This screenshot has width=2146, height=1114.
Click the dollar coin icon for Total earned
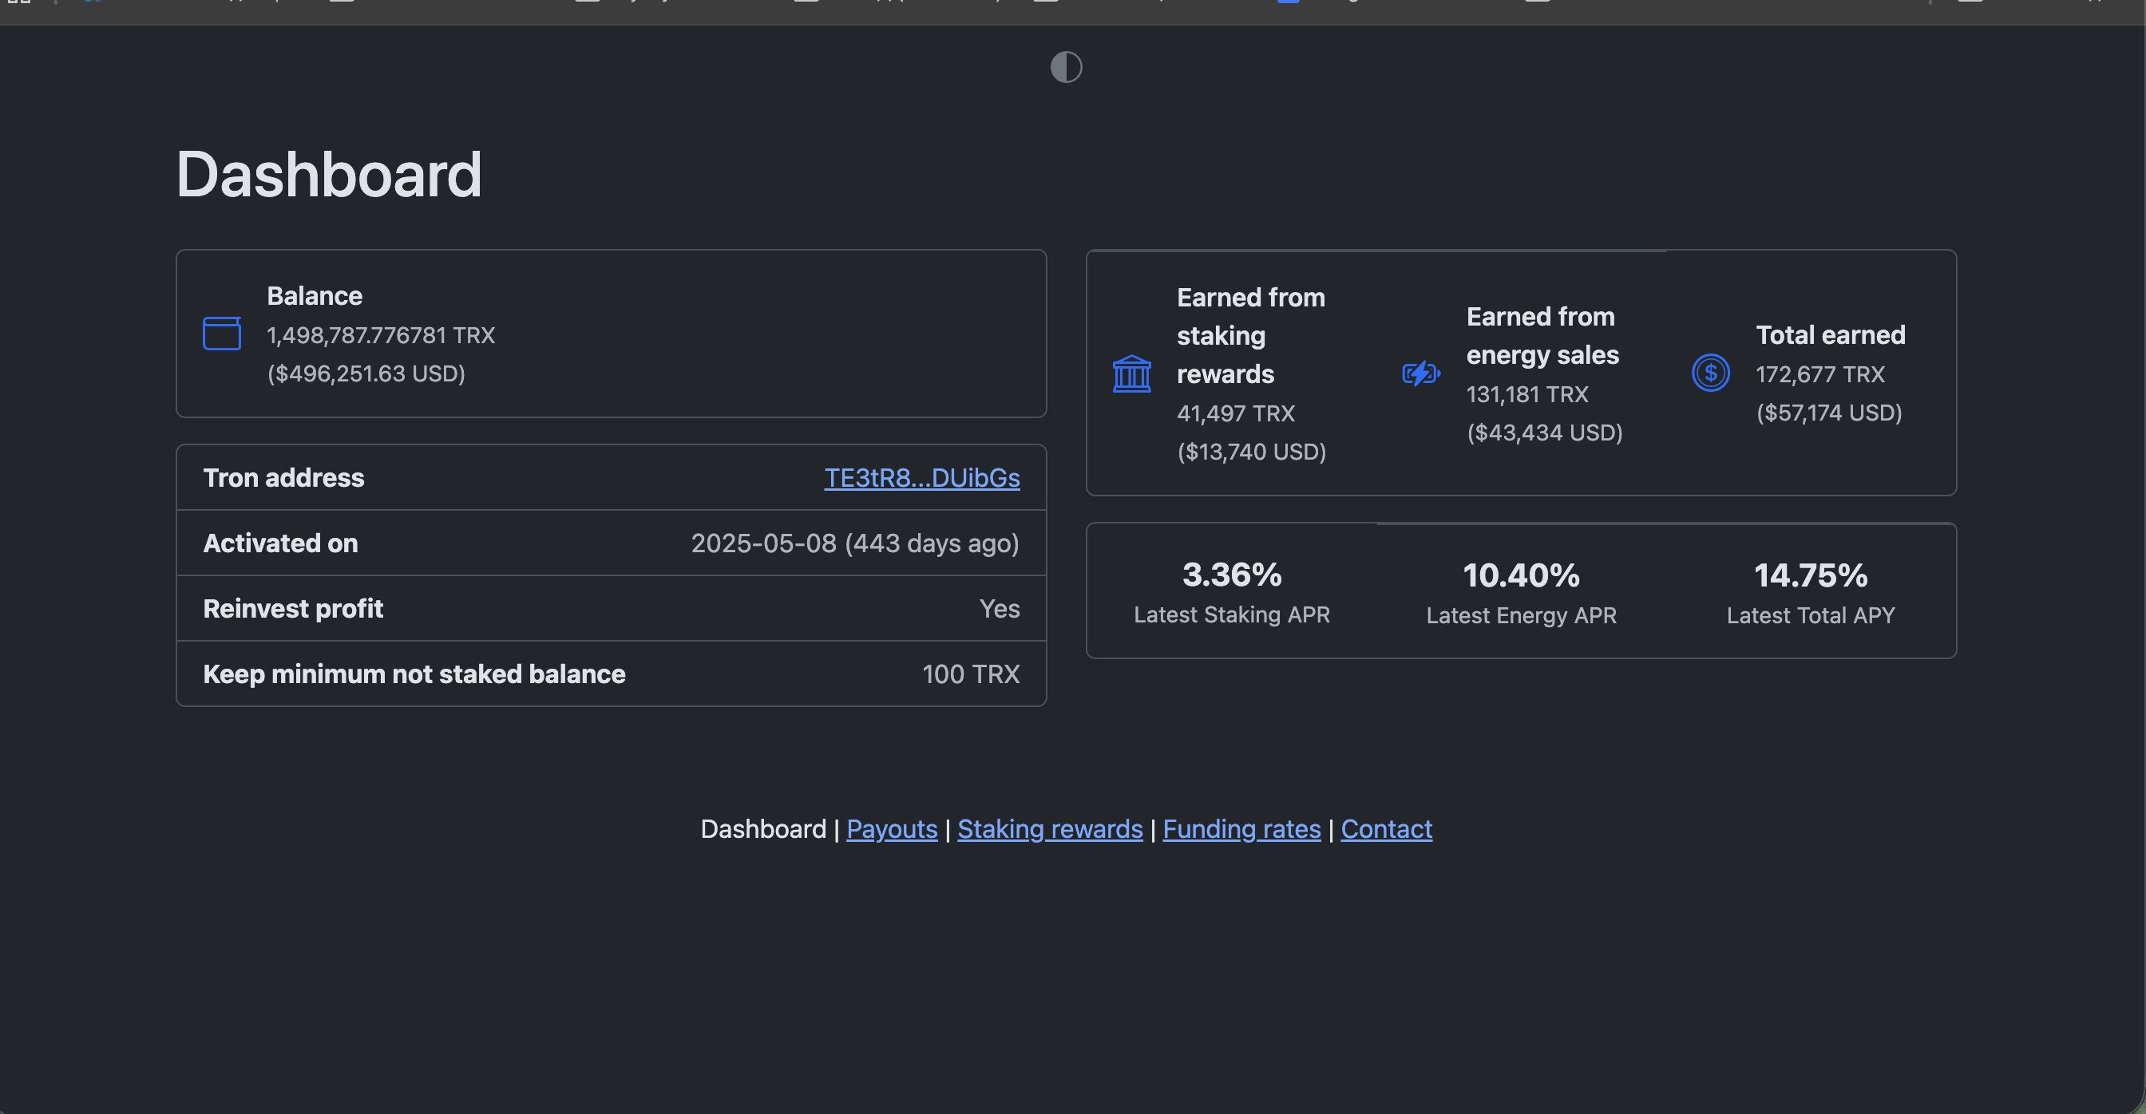(x=1710, y=373)
